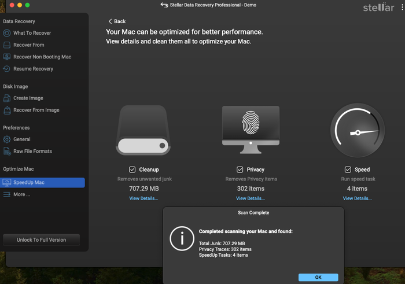Click the Privacy fingerprint monitor illustration
Viewport: 405px width, 284px height.
pyautogui.click(x=251, y=130)
